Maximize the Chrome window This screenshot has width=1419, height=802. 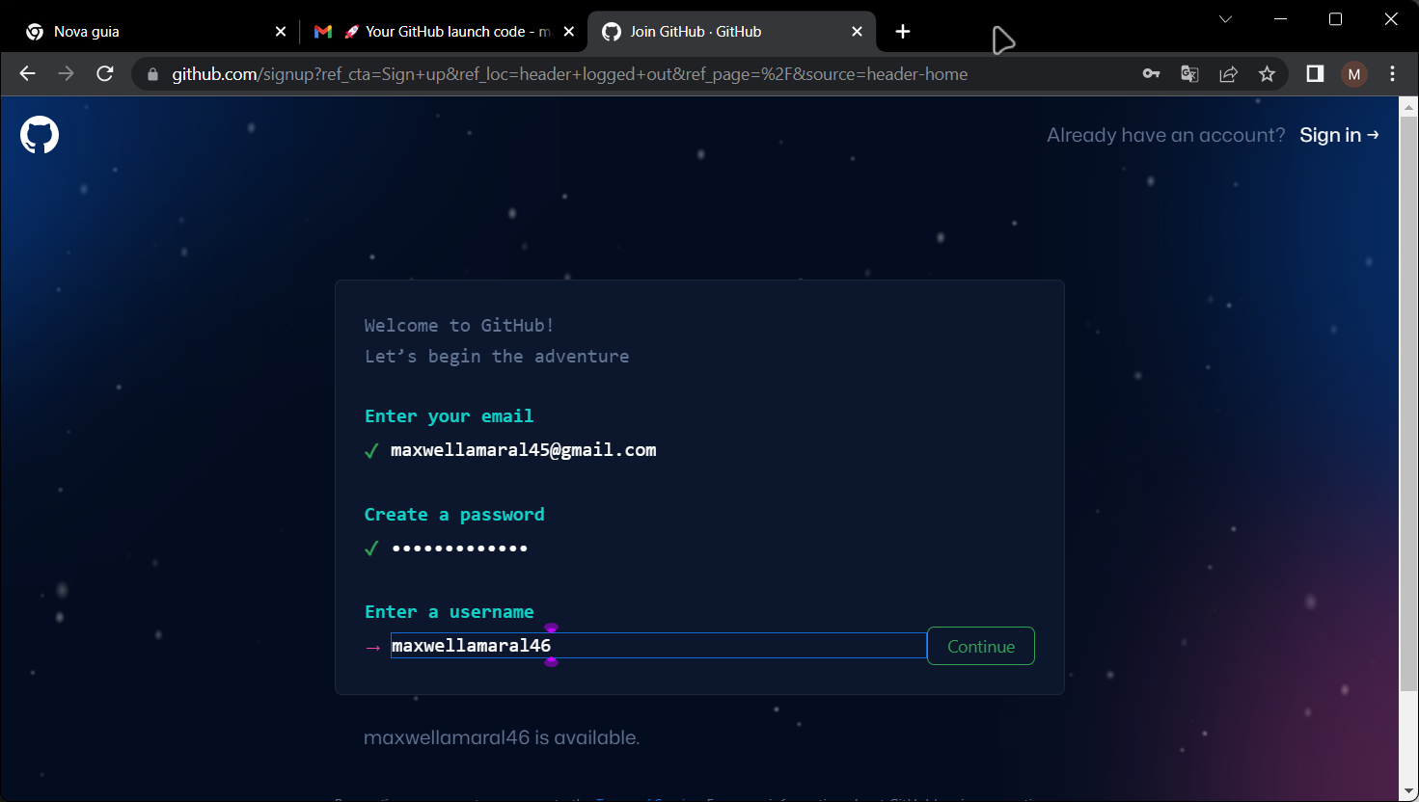(1336, 19)
